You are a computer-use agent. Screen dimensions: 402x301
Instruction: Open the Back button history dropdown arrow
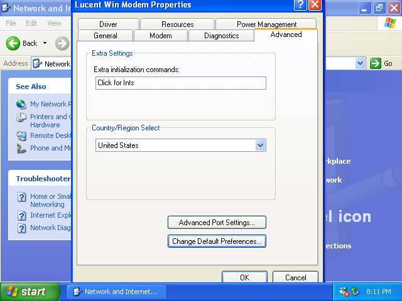45,43
